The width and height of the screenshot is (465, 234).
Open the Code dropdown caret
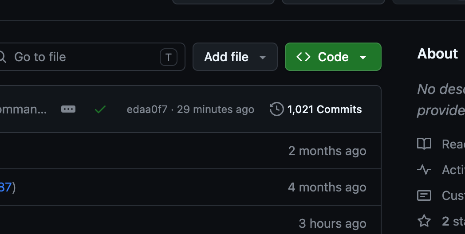pyautogui.click(x=363, y=57)
